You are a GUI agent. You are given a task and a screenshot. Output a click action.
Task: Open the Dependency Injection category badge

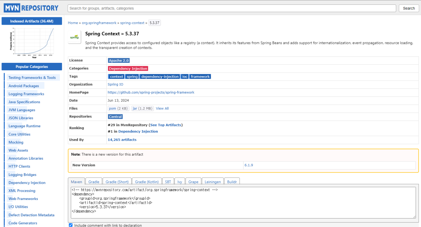point(128,68)
